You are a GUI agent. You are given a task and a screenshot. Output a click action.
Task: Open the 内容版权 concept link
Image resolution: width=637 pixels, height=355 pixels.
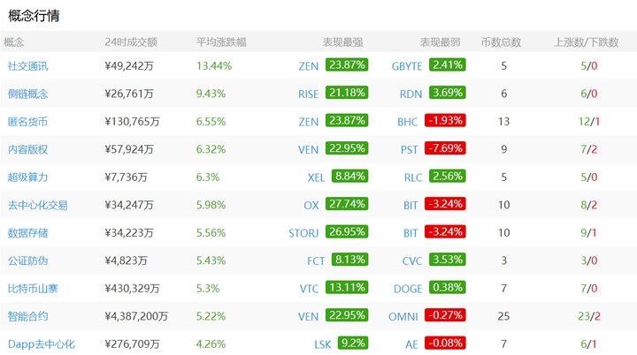click(x=27, y=149)
